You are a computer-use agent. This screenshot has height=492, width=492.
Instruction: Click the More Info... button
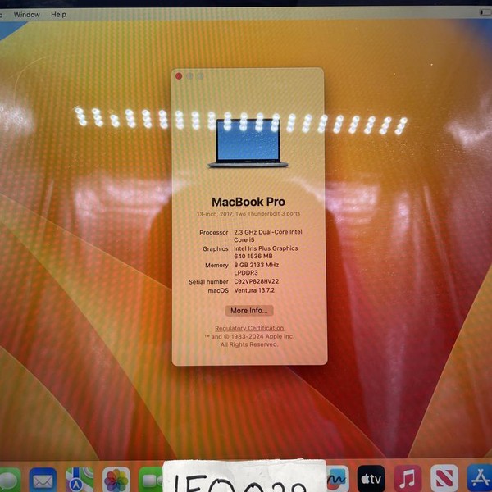coord(249,311)
